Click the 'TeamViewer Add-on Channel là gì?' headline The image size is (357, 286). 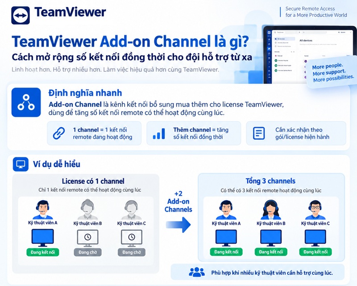tap(130, 41)
